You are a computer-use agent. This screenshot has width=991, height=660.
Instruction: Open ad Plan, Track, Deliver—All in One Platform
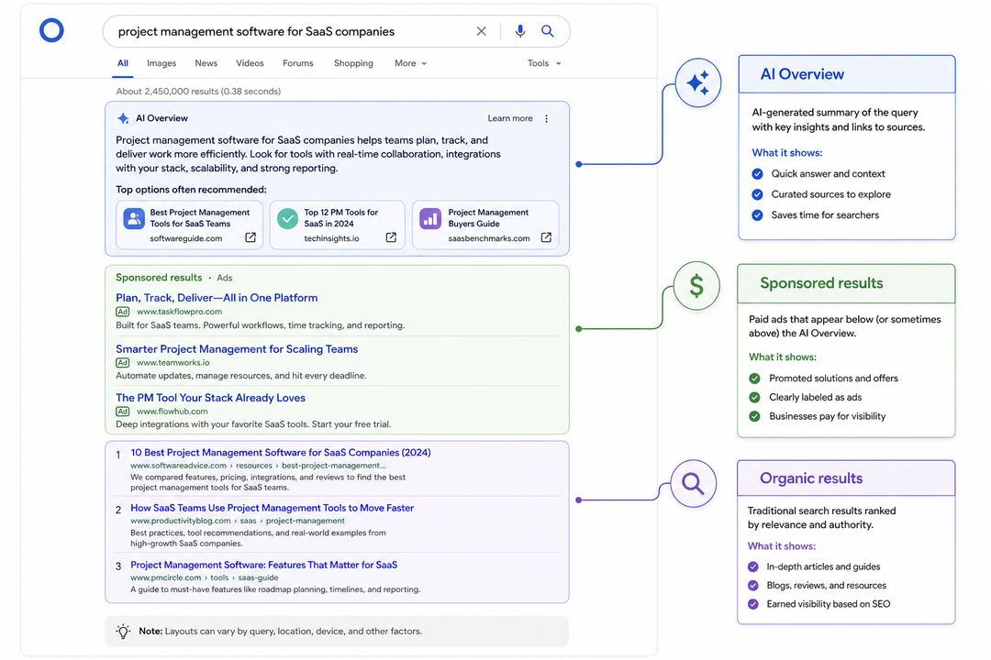click(217, 298)
